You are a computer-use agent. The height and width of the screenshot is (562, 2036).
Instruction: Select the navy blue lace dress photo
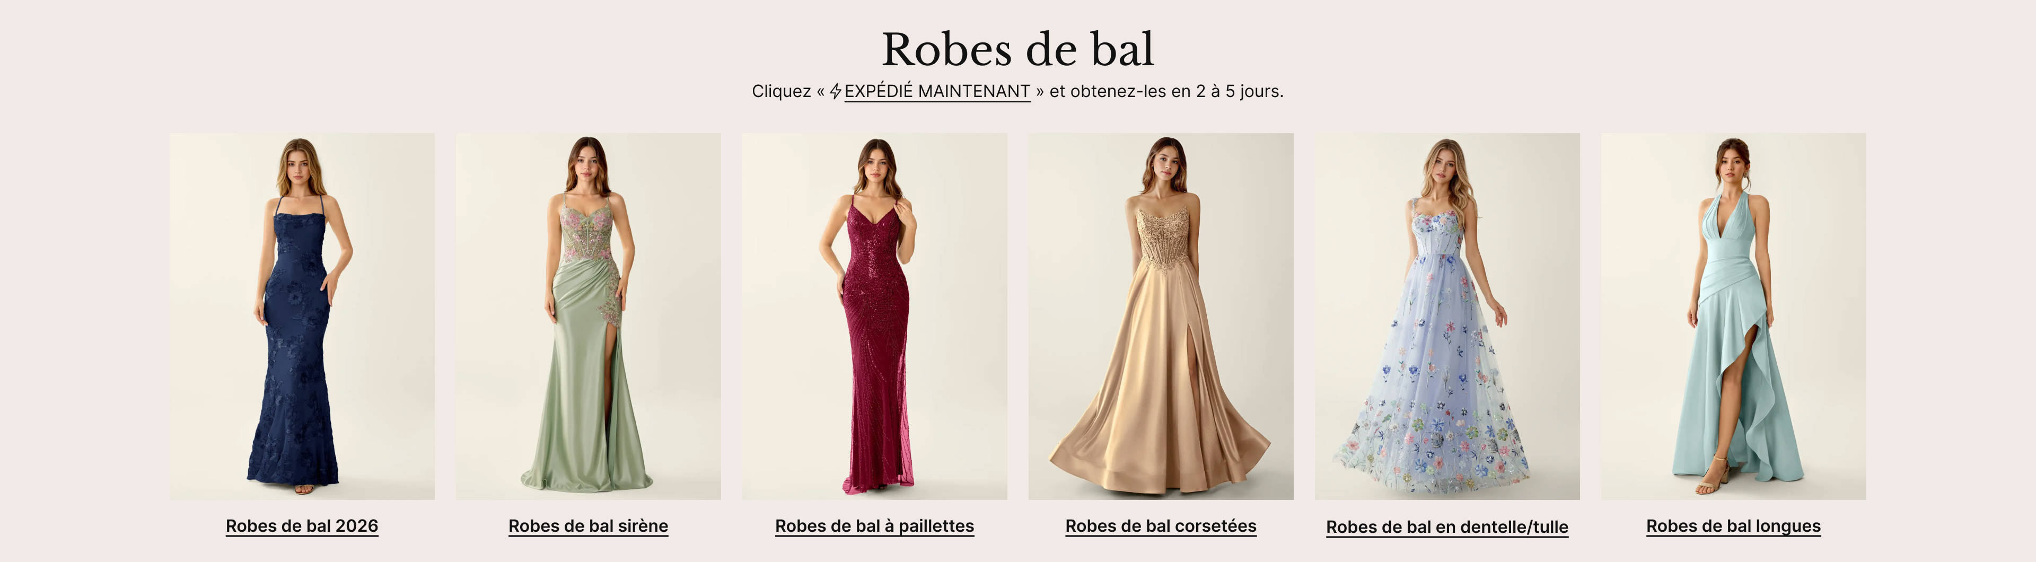point(302,316)
